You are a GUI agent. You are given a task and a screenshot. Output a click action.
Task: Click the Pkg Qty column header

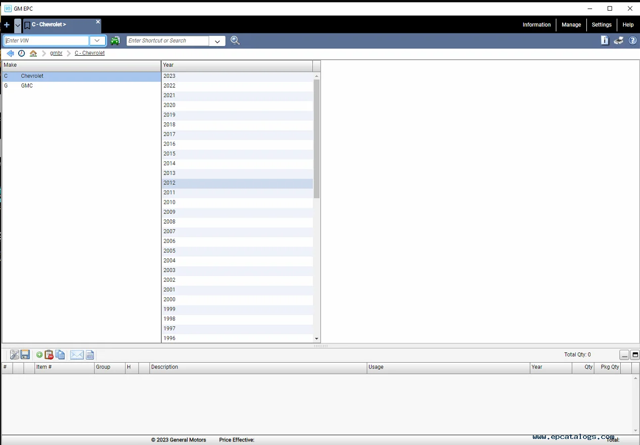click(x=608, y=368)
